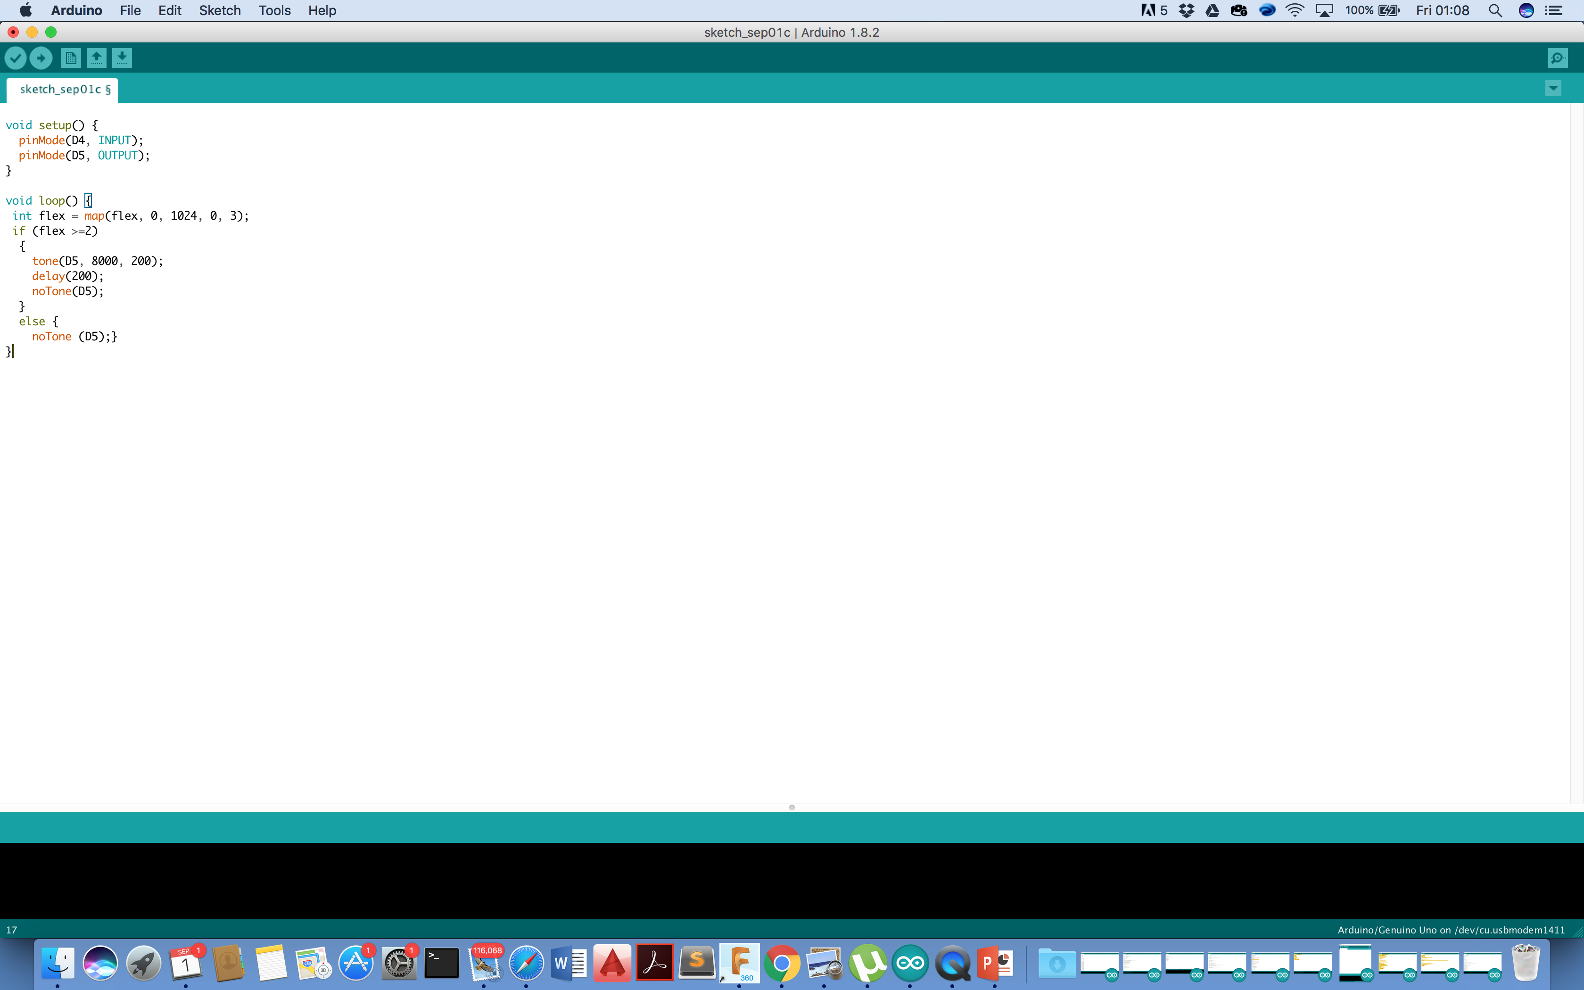Open Siri from the menu bar
1584x990 pixels.
pyautogui.click(x=1526, y=10)
